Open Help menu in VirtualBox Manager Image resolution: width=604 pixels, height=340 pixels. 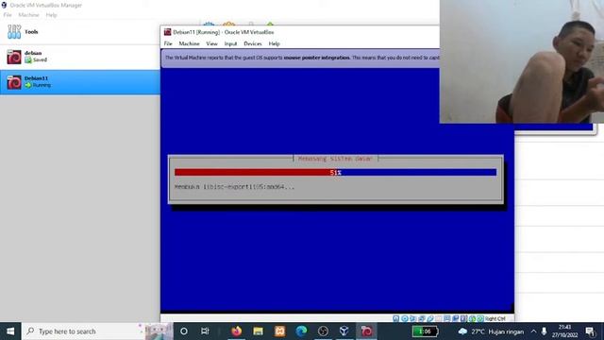pyautogui.click(x=51, y=15)
